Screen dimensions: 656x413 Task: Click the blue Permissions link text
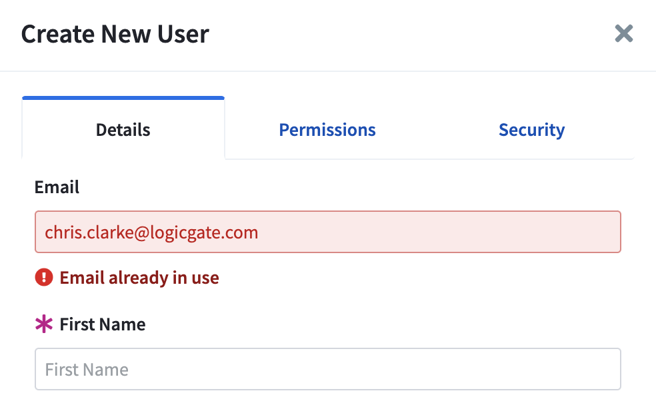point(327,130)
